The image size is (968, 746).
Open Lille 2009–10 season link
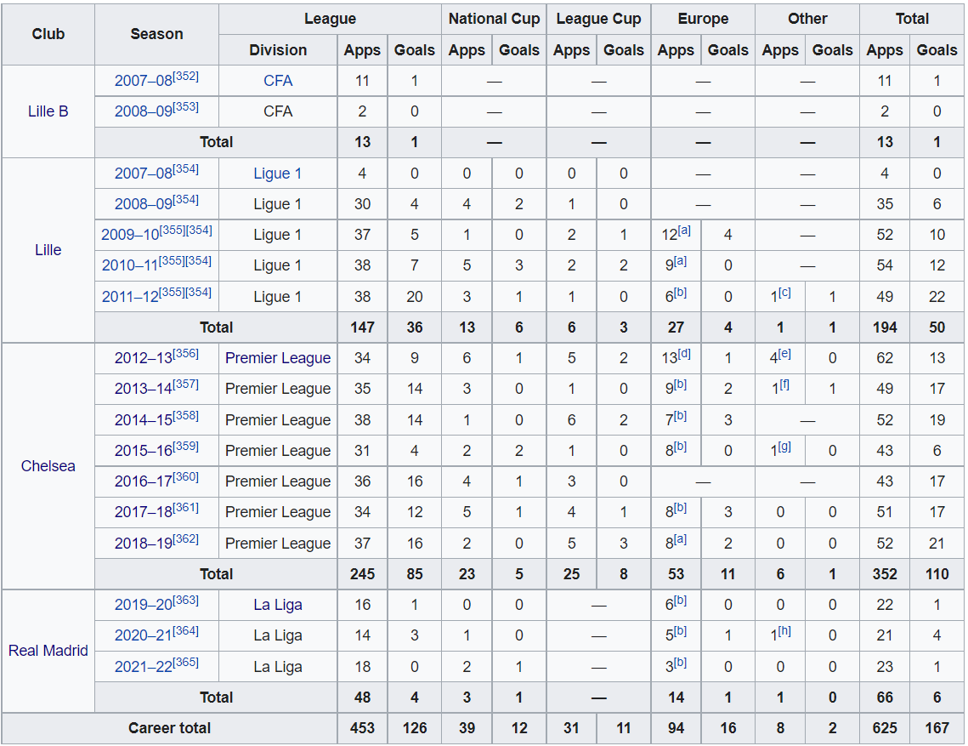click(130, 235)
